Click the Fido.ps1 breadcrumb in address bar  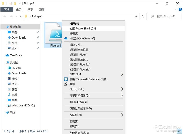37,16
